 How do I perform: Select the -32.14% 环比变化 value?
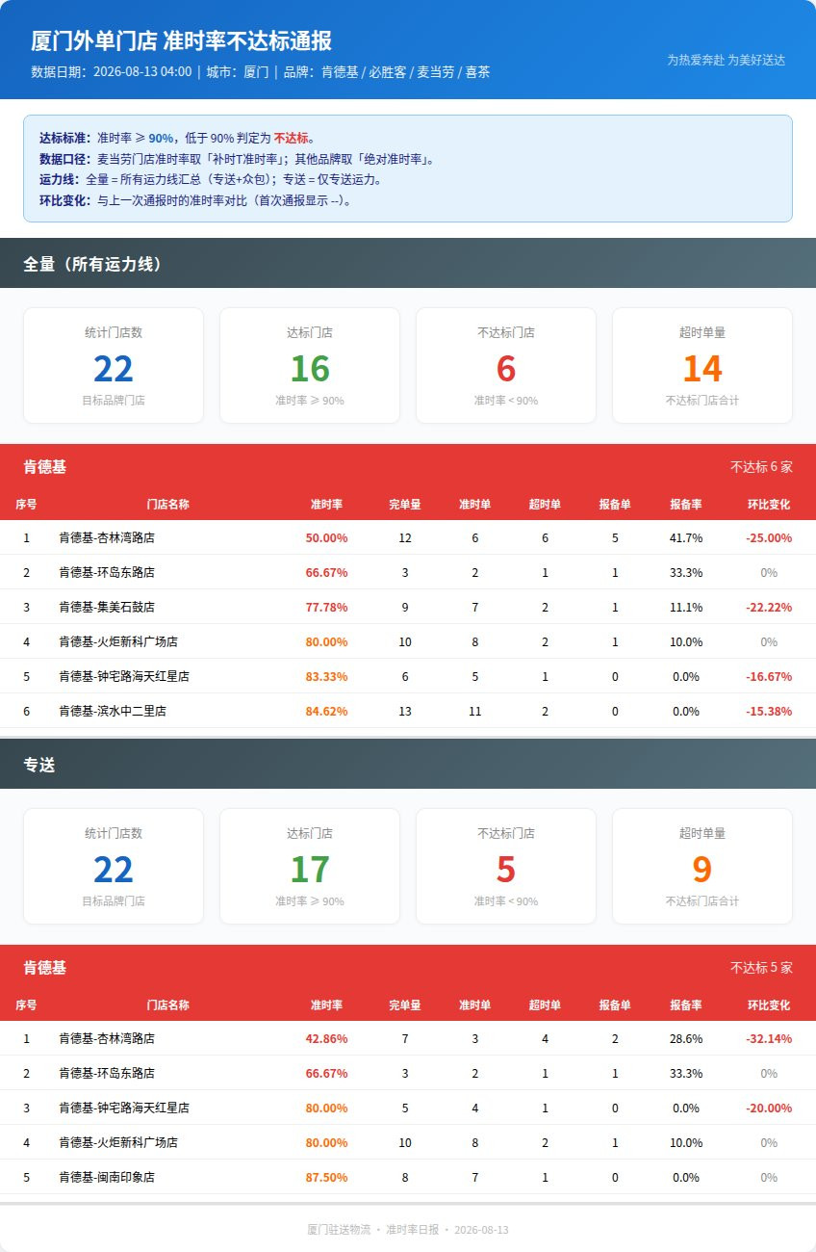[x=769, y=1038]
